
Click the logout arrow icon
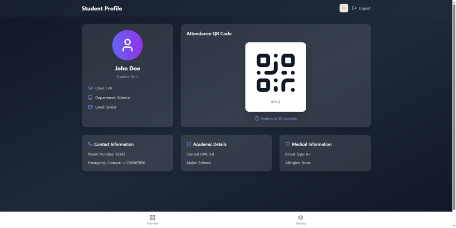(x=354, y=8)
